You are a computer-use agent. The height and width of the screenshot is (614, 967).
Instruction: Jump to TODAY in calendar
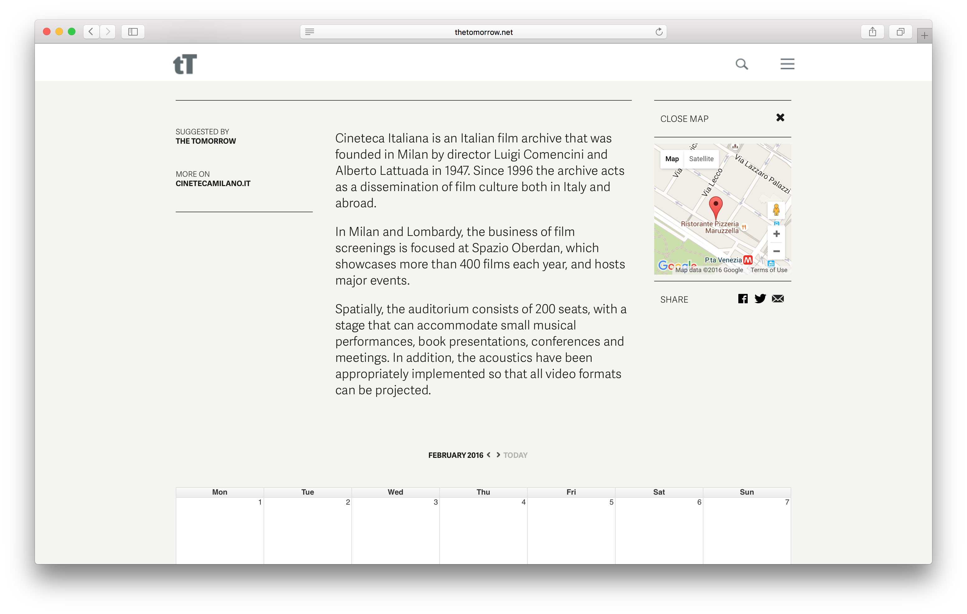tap(515, 455)
